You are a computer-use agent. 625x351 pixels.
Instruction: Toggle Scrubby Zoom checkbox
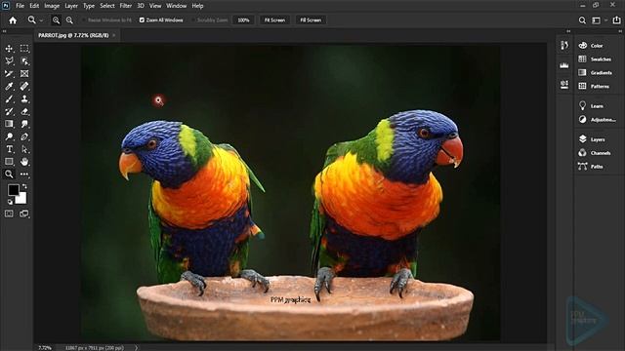[x=193, y=19]
